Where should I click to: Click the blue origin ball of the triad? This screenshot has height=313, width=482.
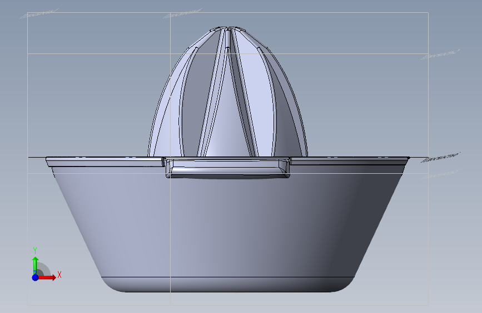tap(35, 277)
